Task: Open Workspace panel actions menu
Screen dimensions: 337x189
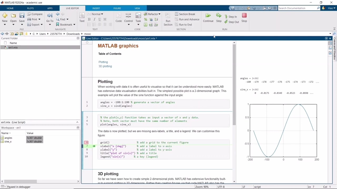Action: click(x=78, y=128)
